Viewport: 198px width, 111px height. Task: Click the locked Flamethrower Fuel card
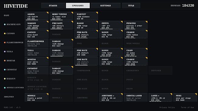tap(86, 43)
